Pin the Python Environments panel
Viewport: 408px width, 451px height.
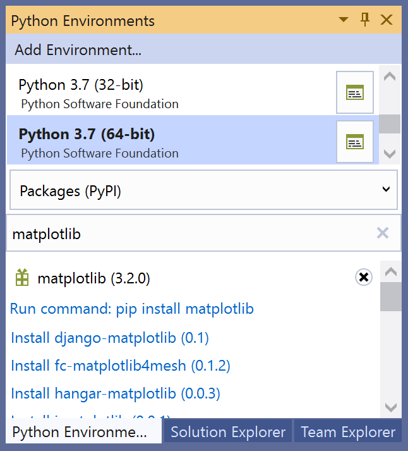(365, 20)
